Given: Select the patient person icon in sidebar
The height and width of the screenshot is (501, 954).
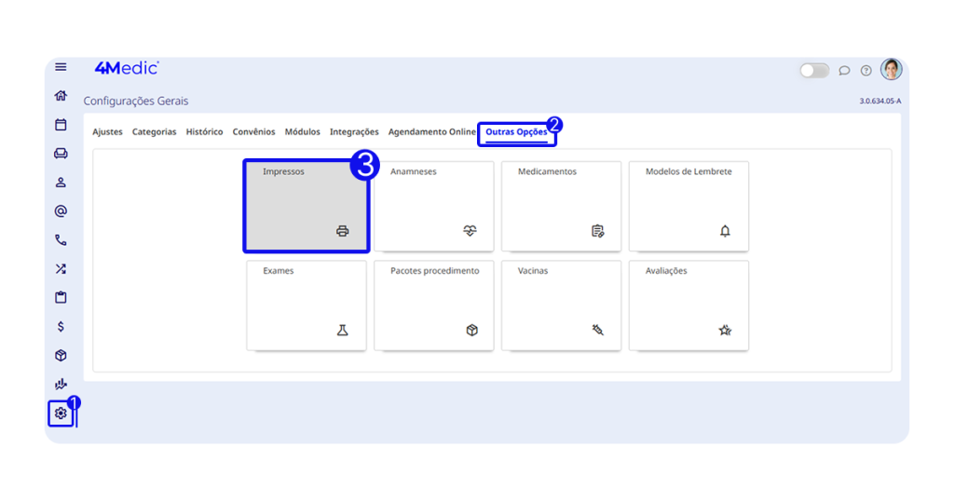Looking at the screenshot, I should (61, 183).
